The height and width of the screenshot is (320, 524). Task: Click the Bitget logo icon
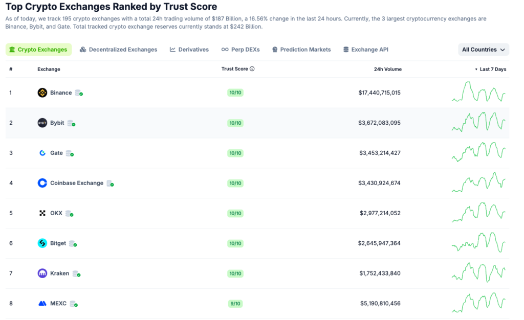tap(42, 243)
